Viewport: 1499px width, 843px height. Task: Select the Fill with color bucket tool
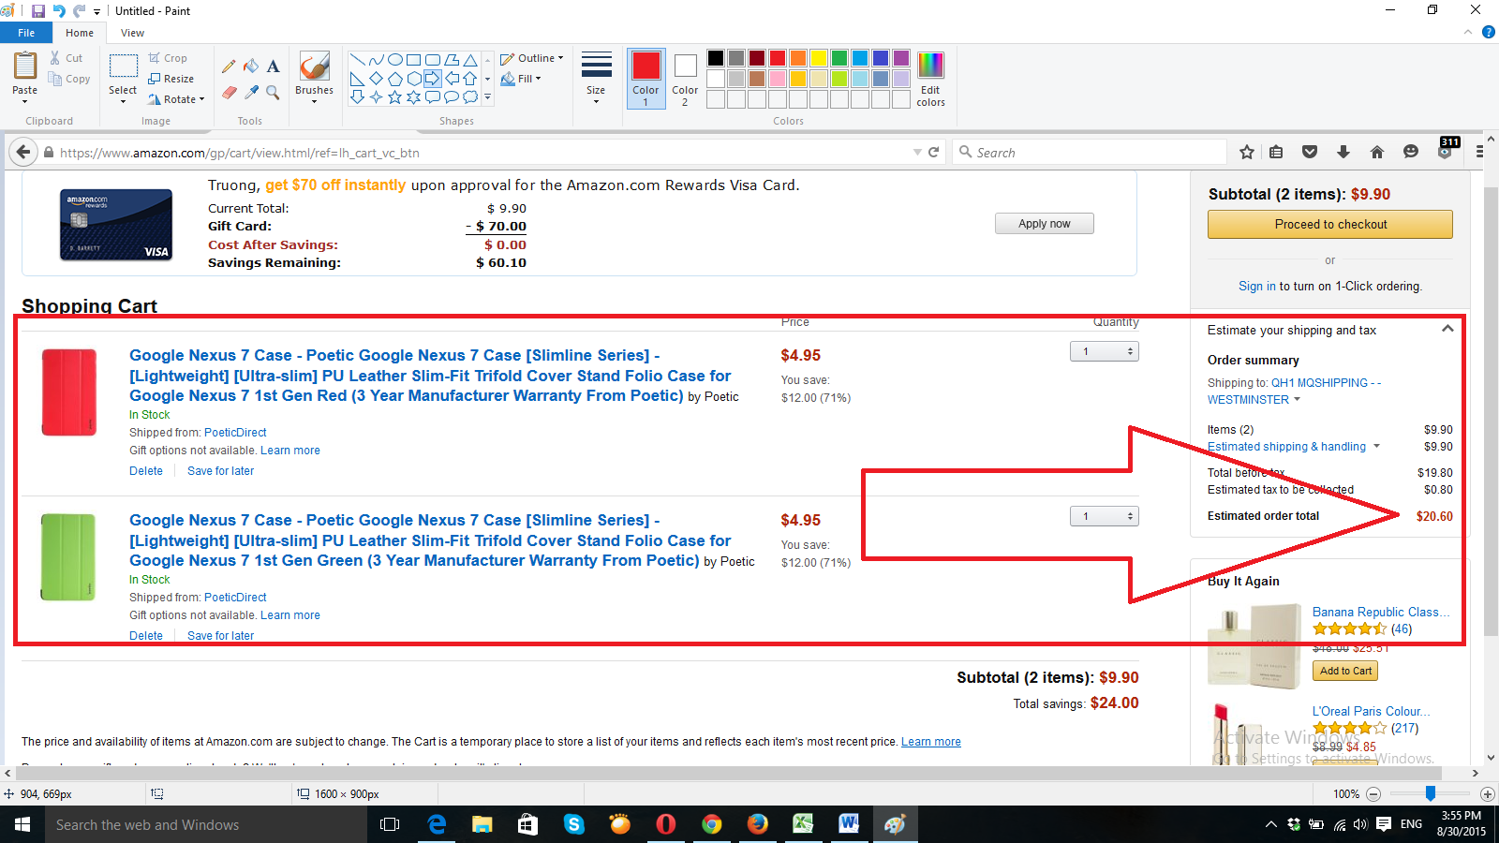251,67
